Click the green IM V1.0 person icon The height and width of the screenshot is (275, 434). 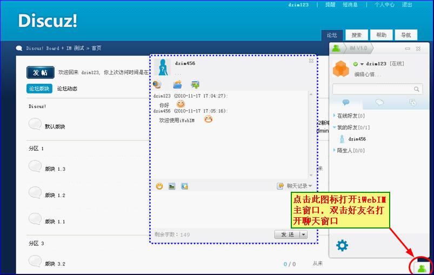coord(336,48)
